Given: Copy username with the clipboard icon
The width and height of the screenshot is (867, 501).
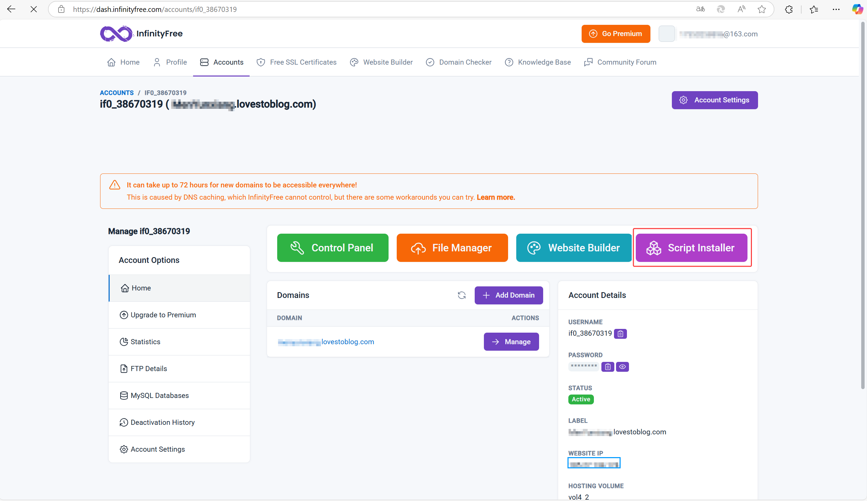Looking at the screenshot, I should [x=620, y=333].
